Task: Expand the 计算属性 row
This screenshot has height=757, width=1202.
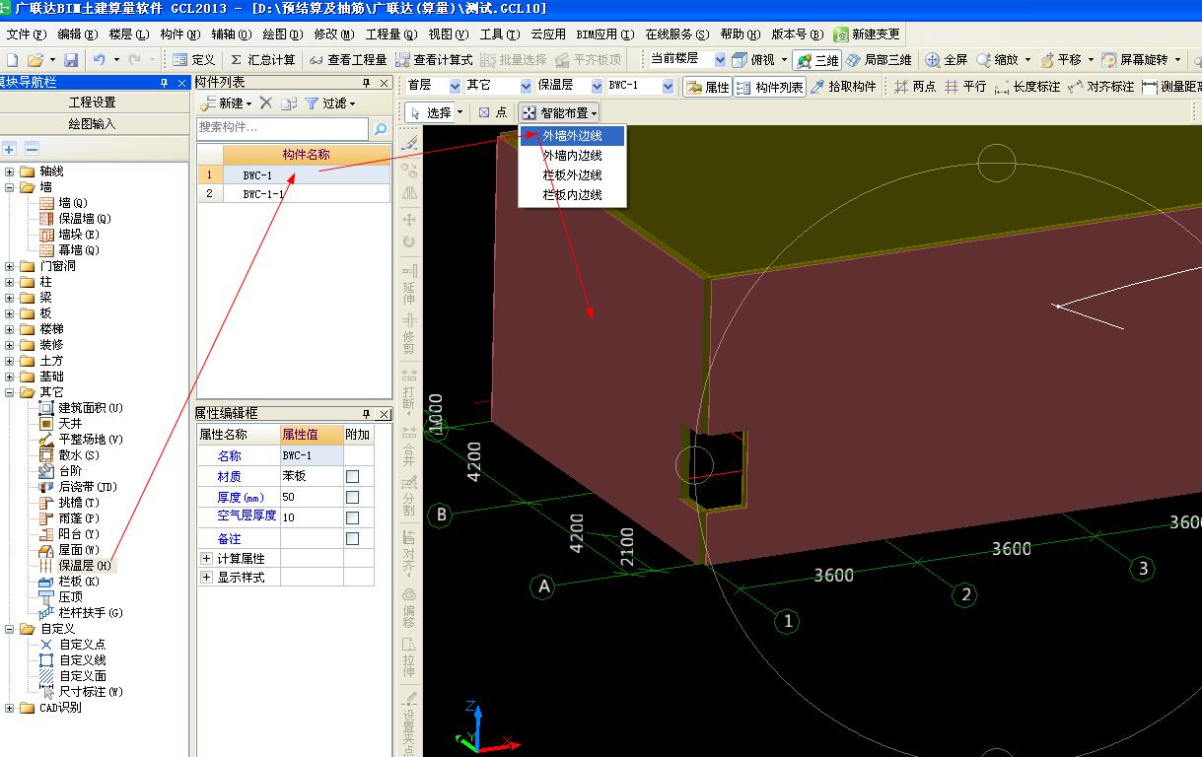Action: (207, 559)
